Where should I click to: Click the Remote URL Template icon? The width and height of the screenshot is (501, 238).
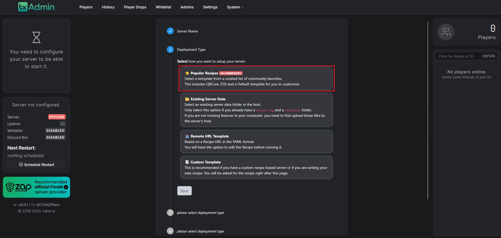pyautogui.click(x=187, y=136)
